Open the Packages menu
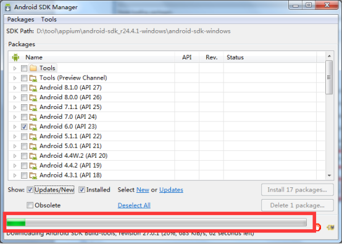Viewport: 342px width, 244px height. 21,20
